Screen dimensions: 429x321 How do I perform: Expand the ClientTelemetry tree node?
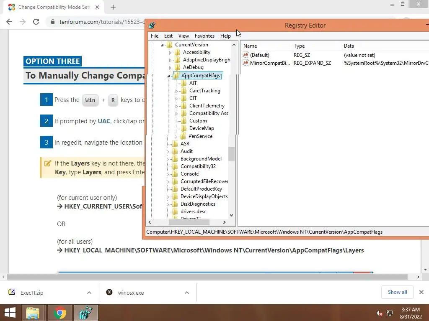[176, 106]
